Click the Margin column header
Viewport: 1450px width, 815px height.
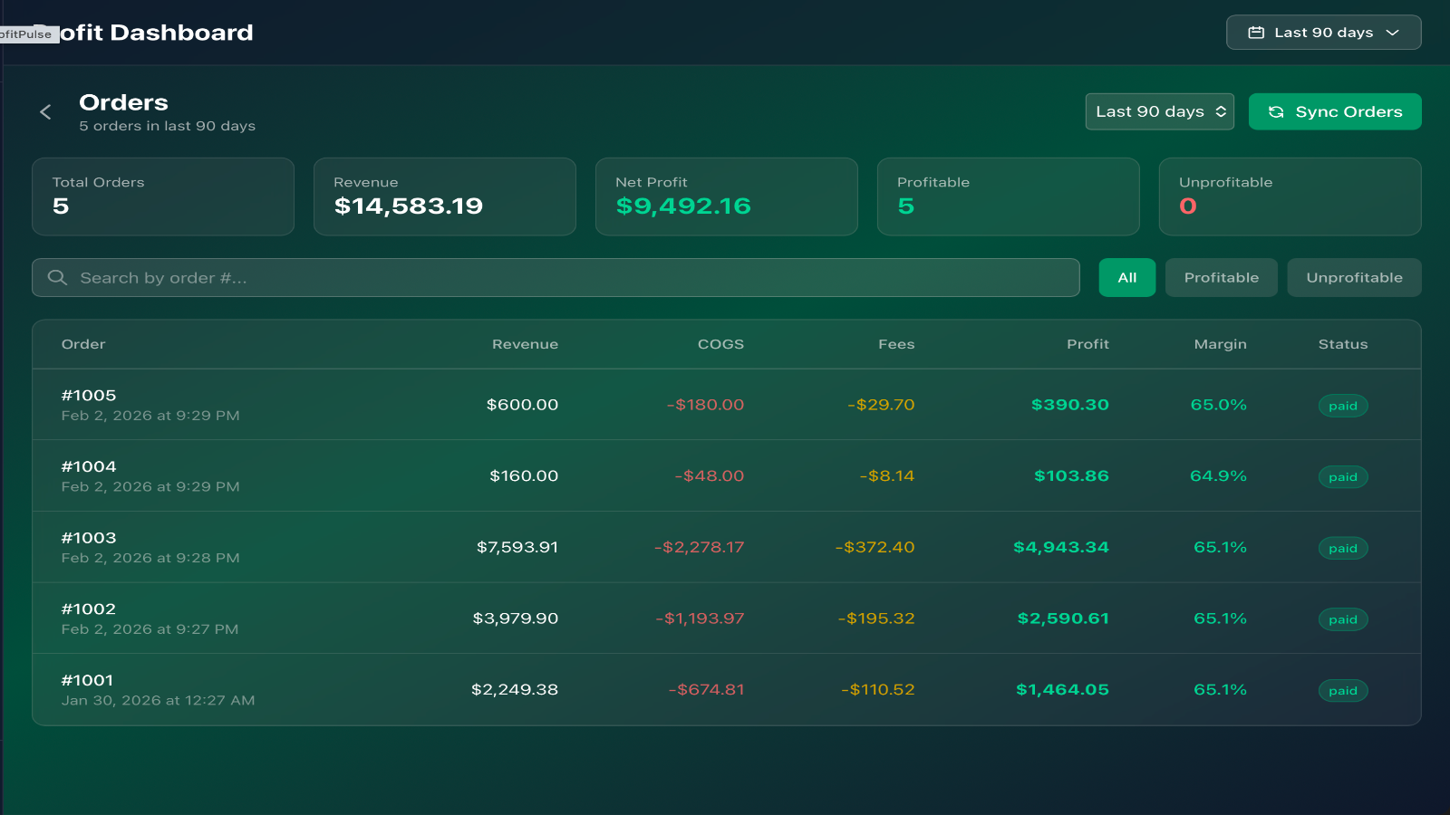pyautogui.click(x=1220, y=344)
